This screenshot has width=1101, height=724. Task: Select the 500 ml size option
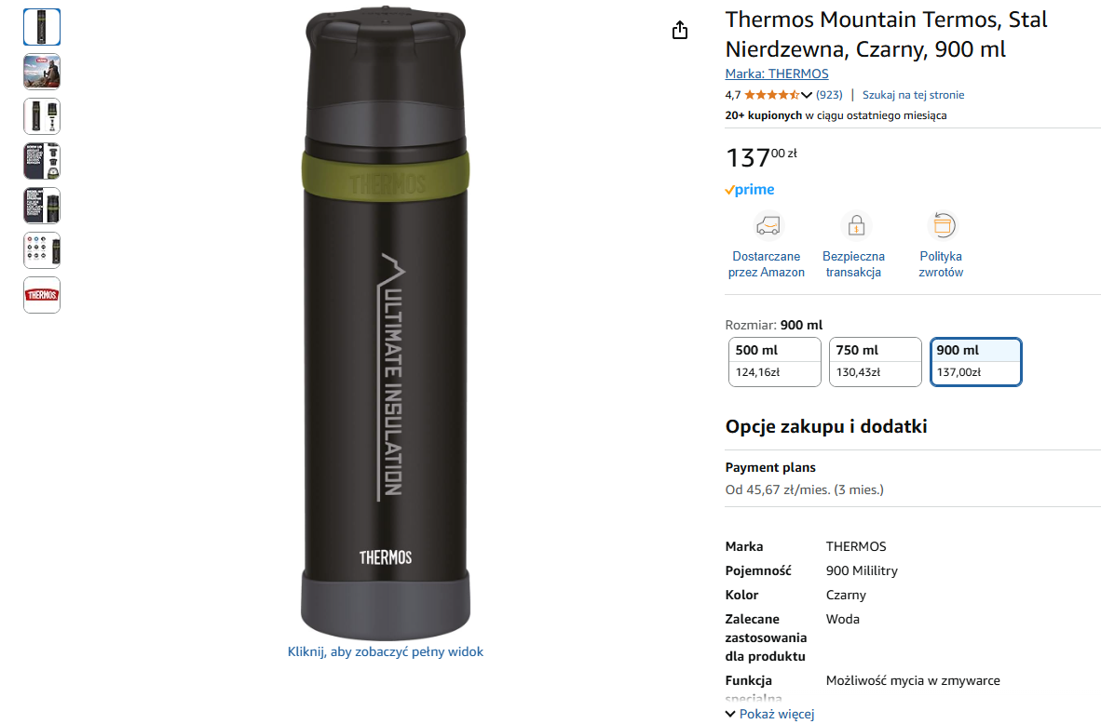(x=774, y=361)
